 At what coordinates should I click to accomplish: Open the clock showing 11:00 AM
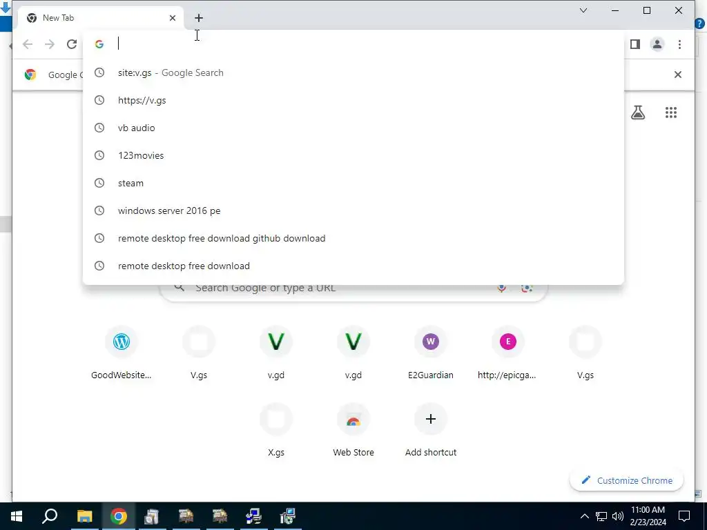coord(648,516)
